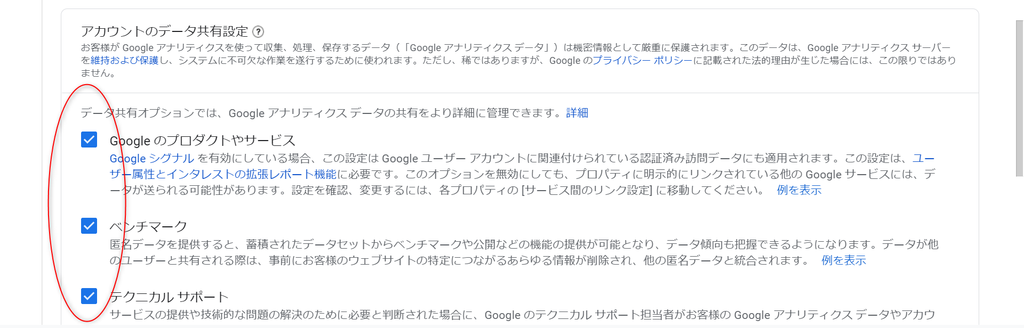Disable the テクニカル サポート checkbox
1024x328 pixels.
pos(89,296)
